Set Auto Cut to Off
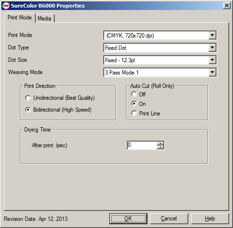 click(x=134, y=95)
